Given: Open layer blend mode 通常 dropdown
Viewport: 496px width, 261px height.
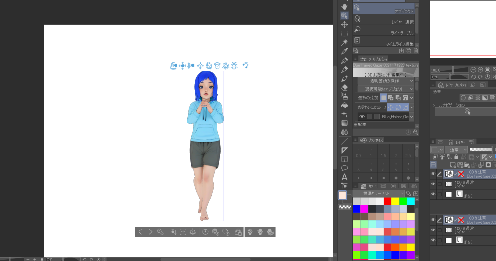Looking at the screenshot, I should [x=456, y=150].
